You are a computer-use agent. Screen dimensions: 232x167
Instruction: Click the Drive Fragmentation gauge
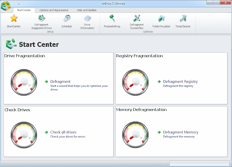(x=24, y=82)
